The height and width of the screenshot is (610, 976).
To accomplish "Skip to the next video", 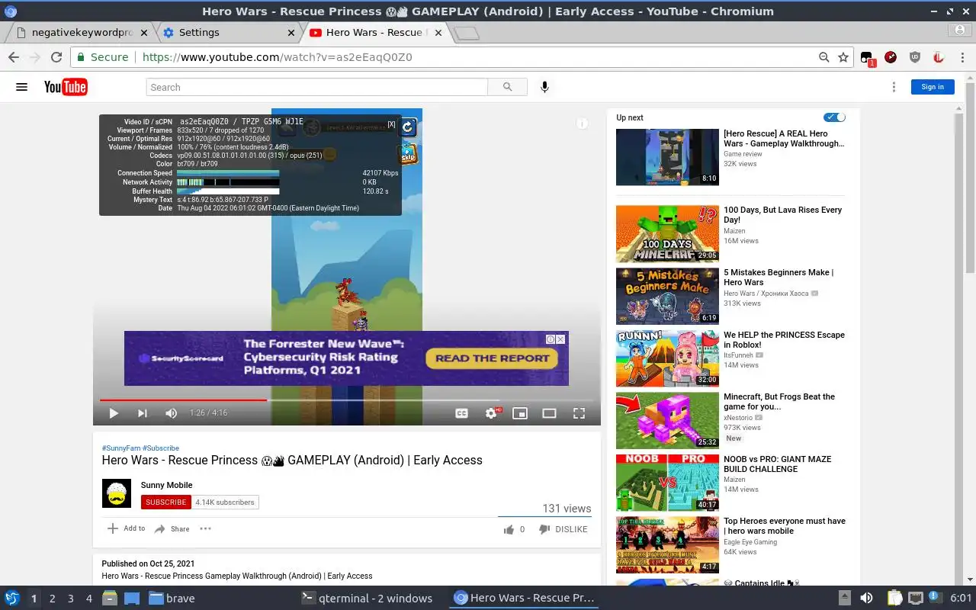I will click(142, 413).
